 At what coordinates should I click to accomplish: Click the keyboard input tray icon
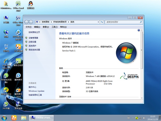pos(129,118)
